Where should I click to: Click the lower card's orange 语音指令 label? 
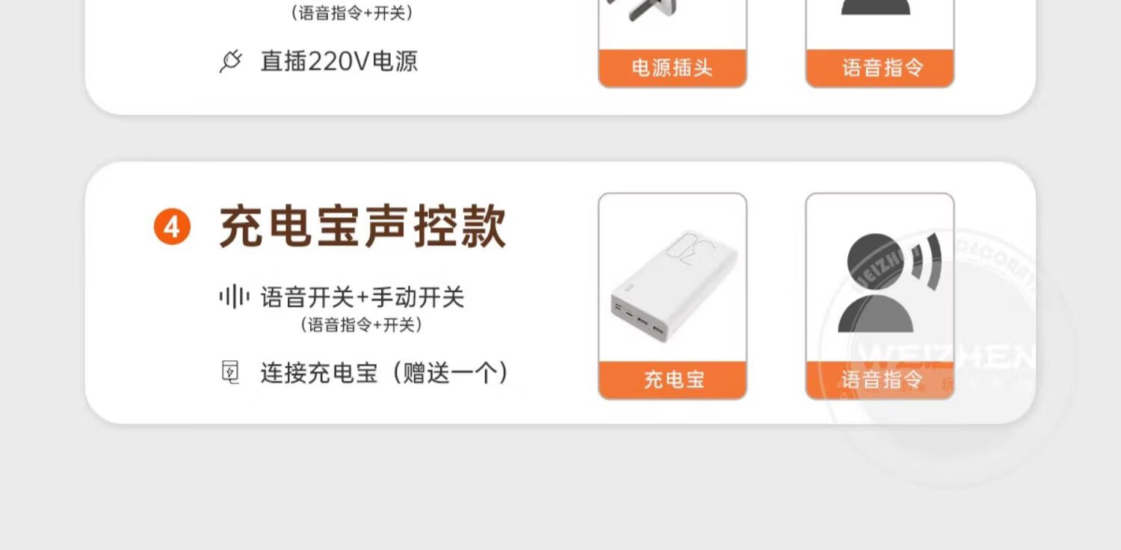coord(880,380)
